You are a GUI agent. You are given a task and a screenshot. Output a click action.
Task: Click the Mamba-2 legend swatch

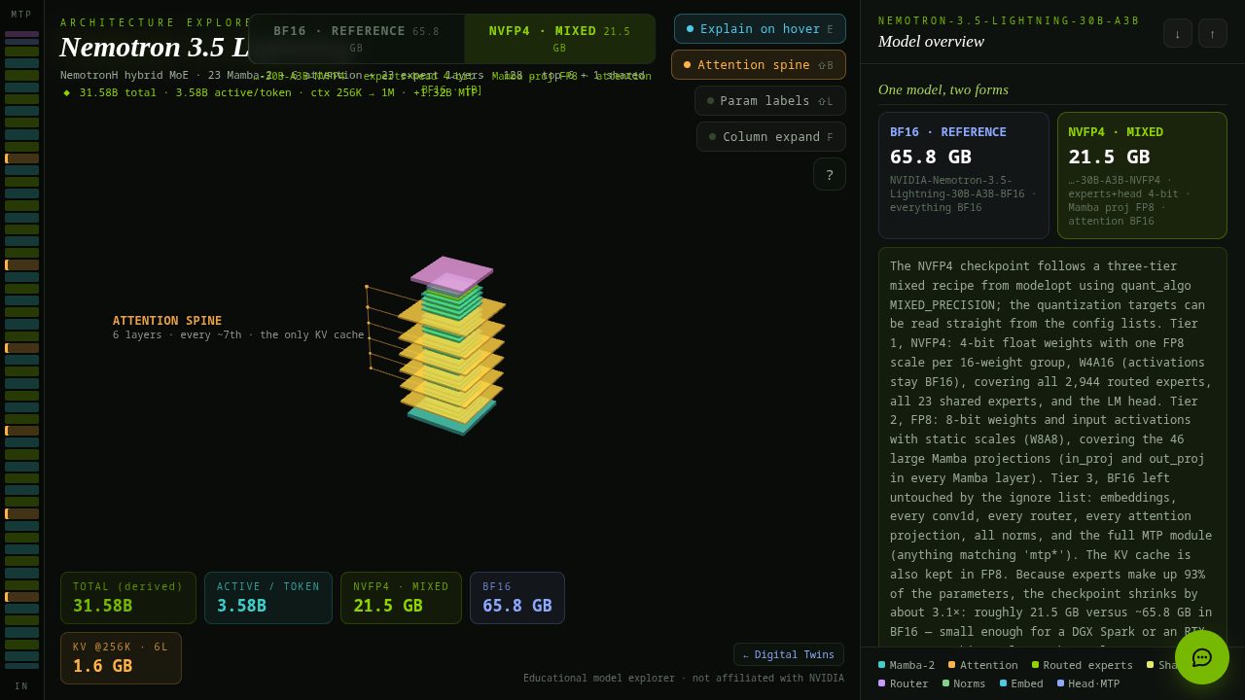pos(881,665)
